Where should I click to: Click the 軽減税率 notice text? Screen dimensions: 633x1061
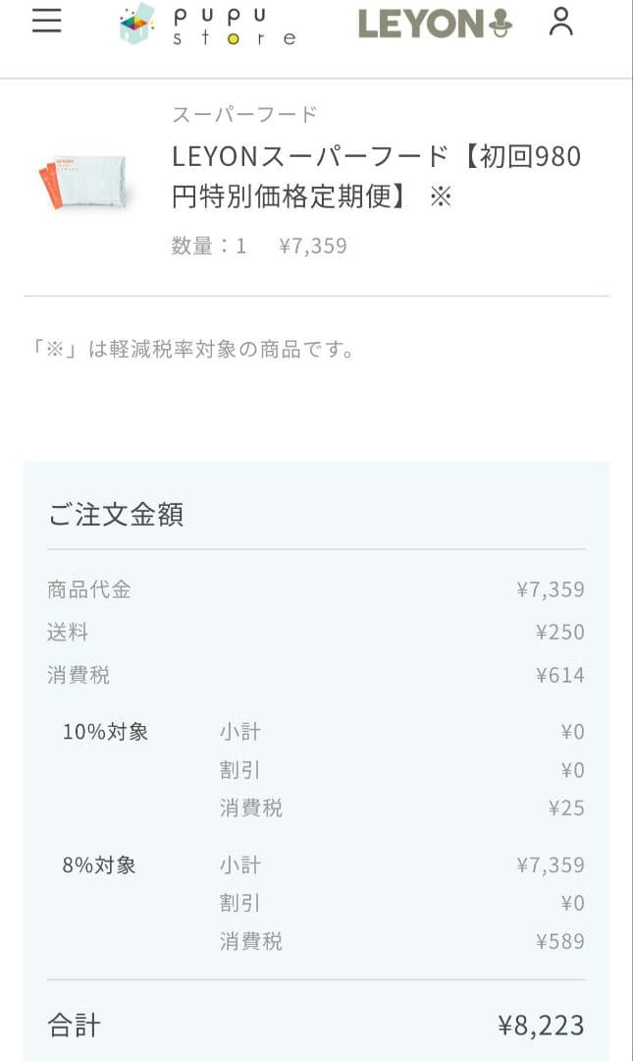pyautogui.click(x=193, y=349)
